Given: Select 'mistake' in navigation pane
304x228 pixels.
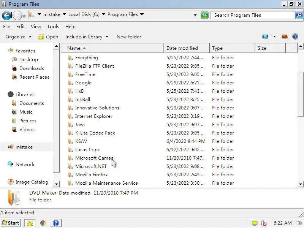Looking at the screenshot, I should tap(24, 147).
